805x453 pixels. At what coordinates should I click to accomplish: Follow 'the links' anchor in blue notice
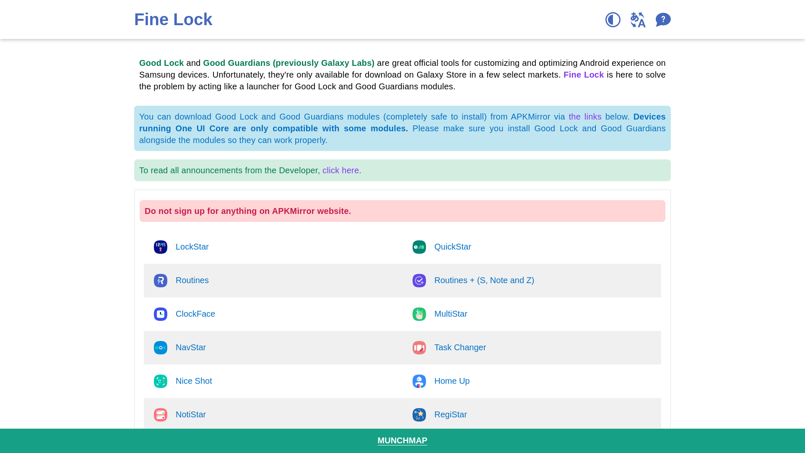click(x=585, y=117)
